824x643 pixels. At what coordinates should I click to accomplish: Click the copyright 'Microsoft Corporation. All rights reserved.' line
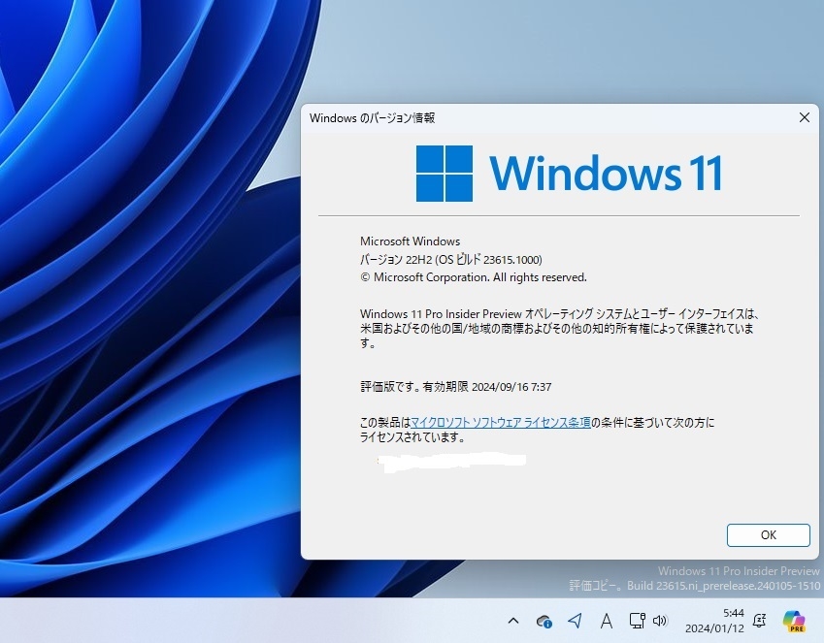(474, 277)
